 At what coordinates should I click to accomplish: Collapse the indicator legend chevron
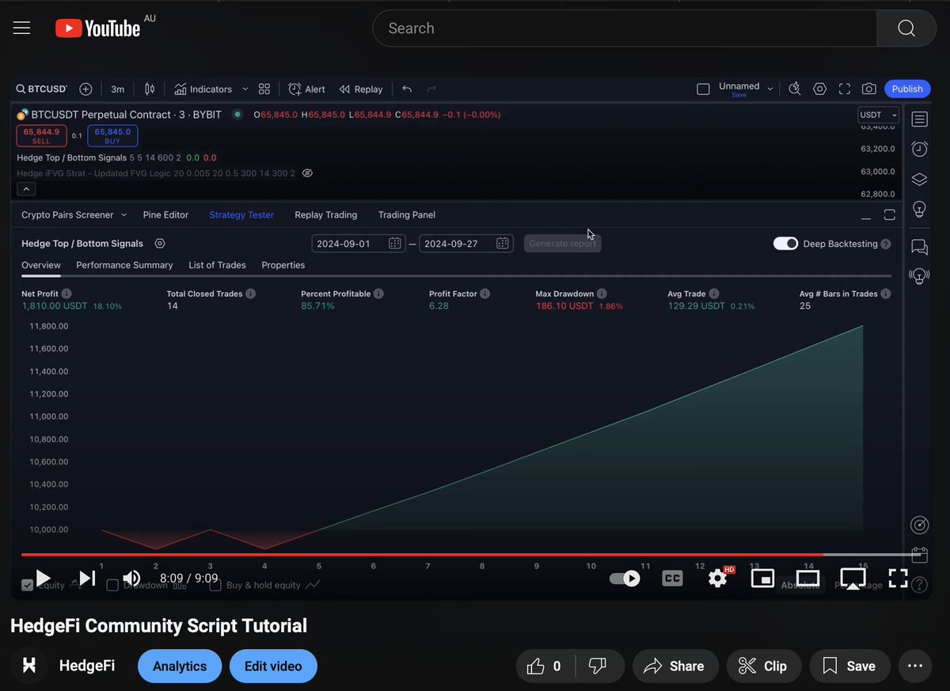tap(25, 189)
